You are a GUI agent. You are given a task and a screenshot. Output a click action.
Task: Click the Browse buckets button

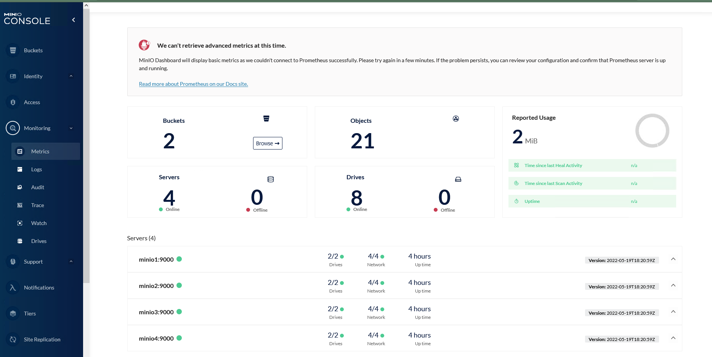point(268,143)
